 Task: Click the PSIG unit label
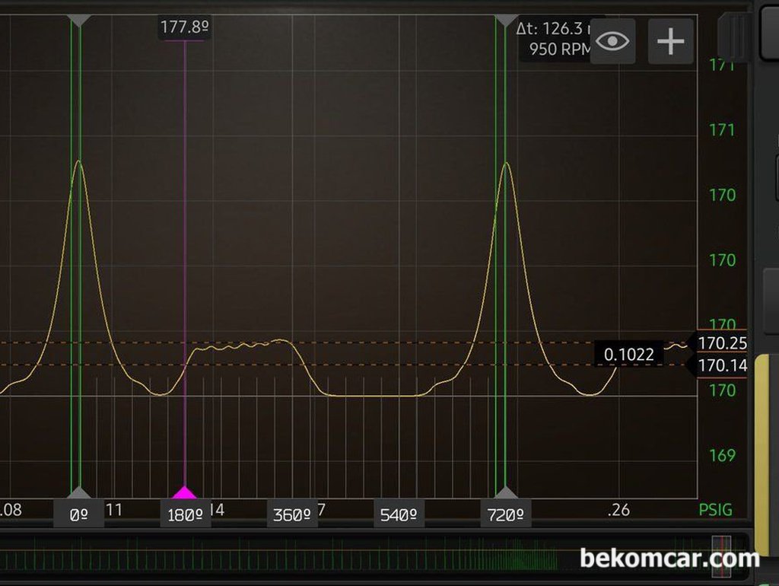715,510
